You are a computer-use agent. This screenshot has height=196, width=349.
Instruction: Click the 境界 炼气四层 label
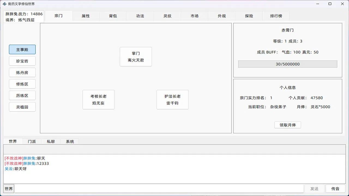[x=20, y=20]
